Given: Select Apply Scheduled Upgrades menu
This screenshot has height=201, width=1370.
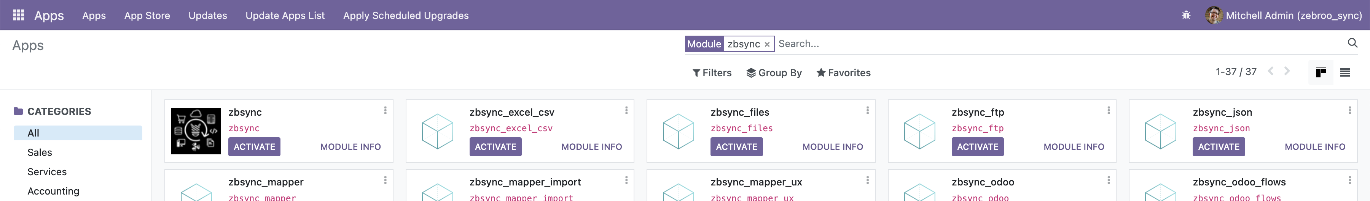Looking at the screenshot, I should click(406, 16).
